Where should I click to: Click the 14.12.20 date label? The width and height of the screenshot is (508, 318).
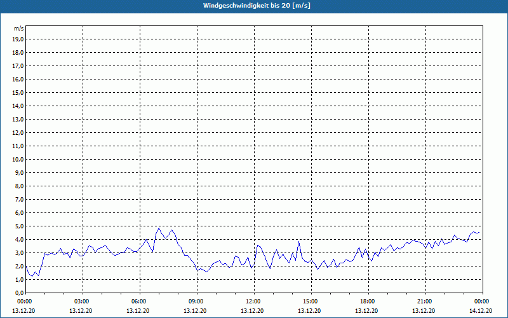point(482,310)
